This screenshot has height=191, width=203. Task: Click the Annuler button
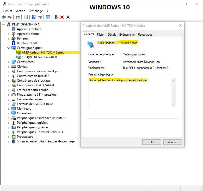173,142
